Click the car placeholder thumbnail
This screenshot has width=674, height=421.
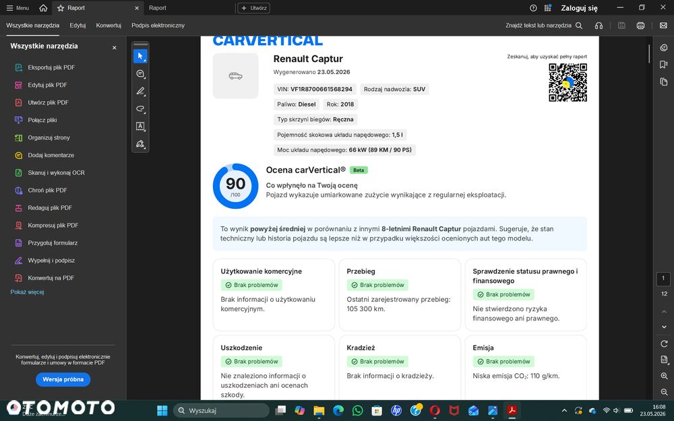point(235,76)
